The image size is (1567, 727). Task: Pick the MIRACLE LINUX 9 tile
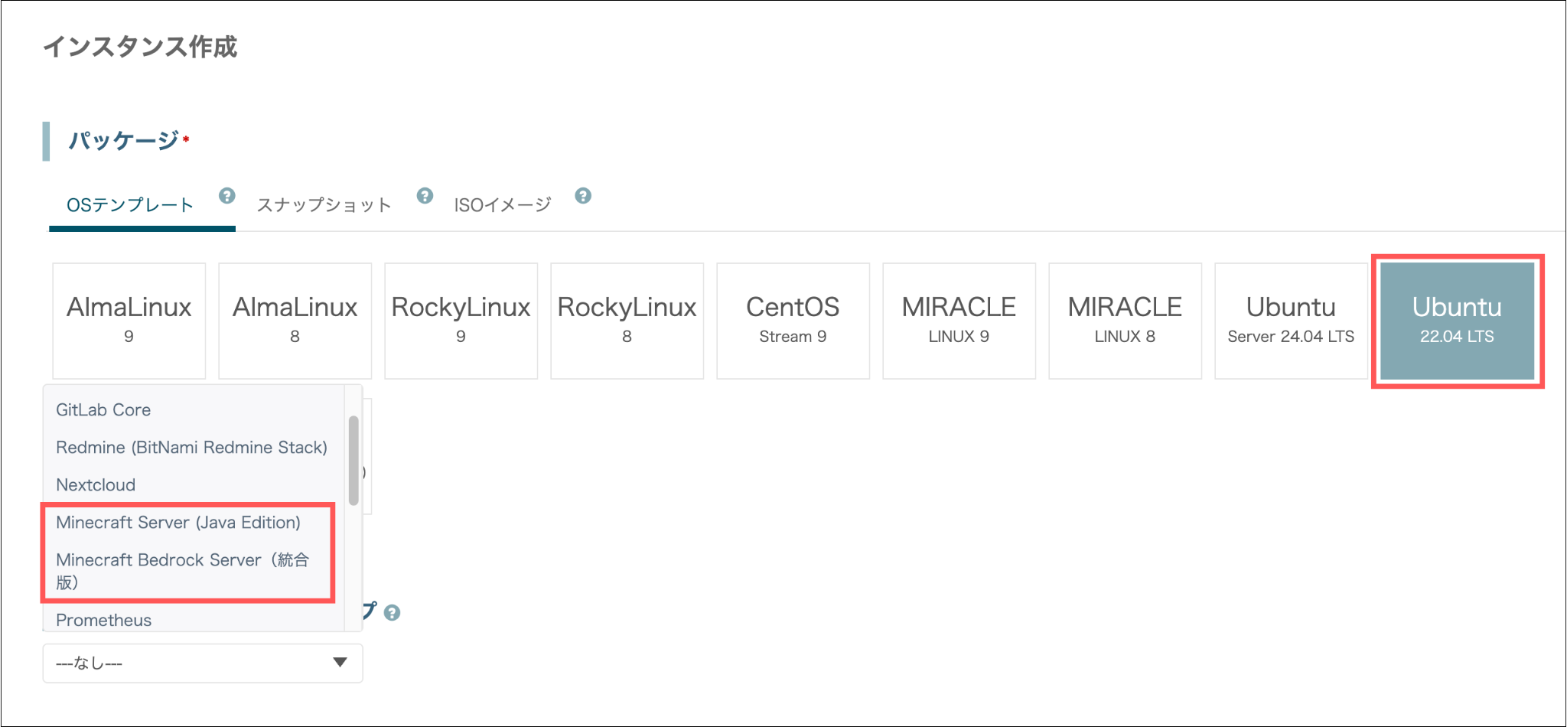(x=959, y=321)
